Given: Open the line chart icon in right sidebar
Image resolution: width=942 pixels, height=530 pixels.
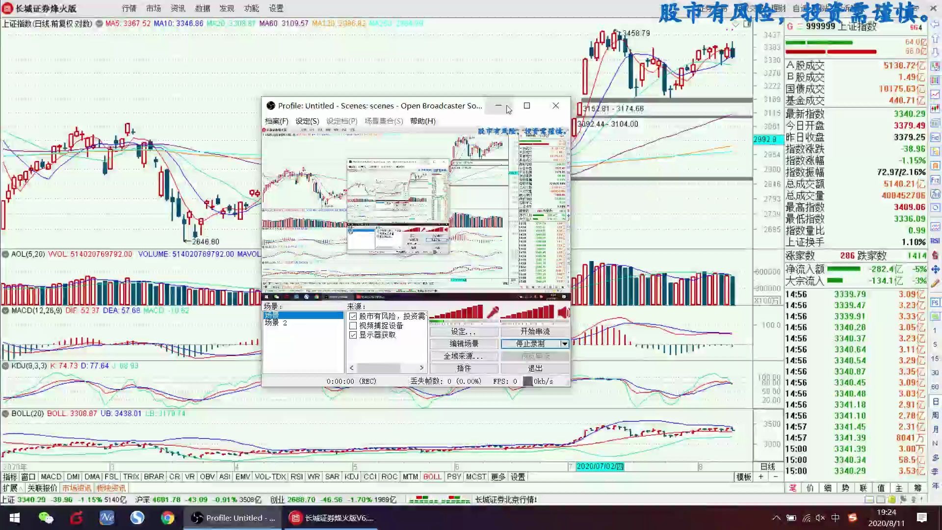Looking at the screenshot, I should point(935,94).
